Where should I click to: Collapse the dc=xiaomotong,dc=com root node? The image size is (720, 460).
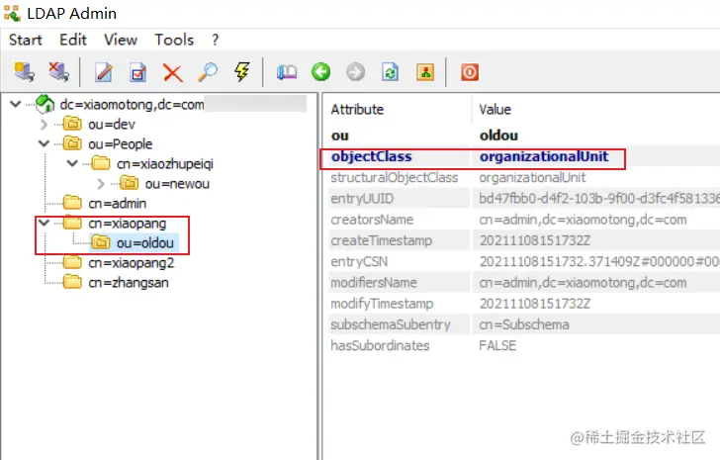click(x=16, y=104)
